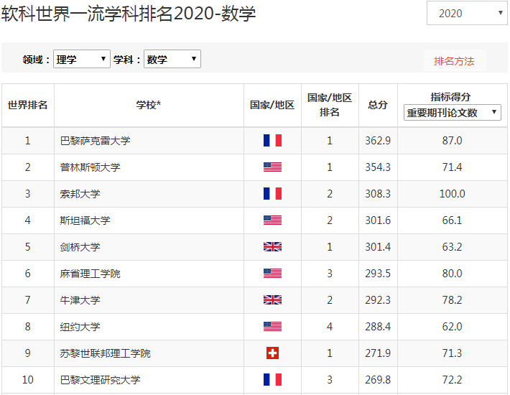Screen dimensions: 510x395
Task: Click the indicator score 87.0
Action: point(452,141)
